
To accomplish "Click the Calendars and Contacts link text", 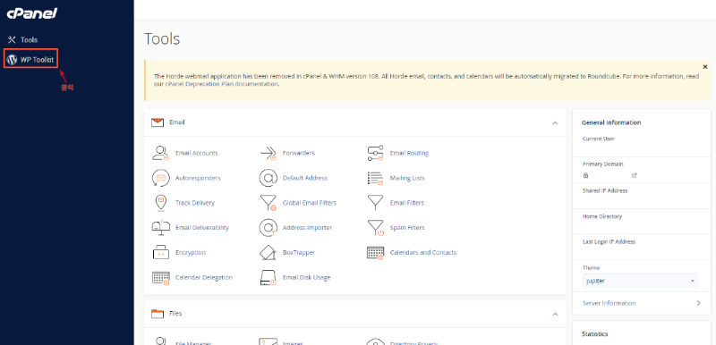I will click(422, 252).
